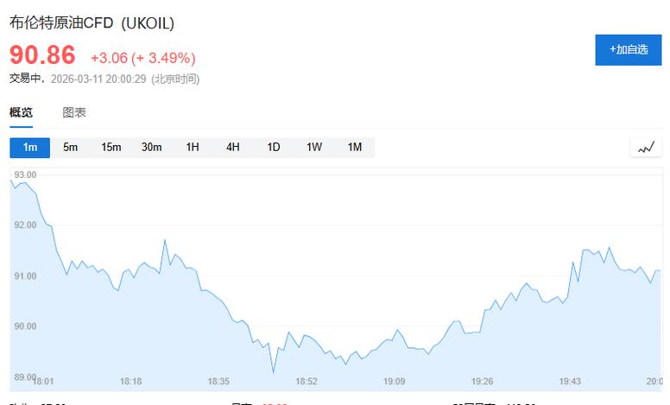Click the 18:52 time axis label
670x405 pixels.
pos(307,381)
